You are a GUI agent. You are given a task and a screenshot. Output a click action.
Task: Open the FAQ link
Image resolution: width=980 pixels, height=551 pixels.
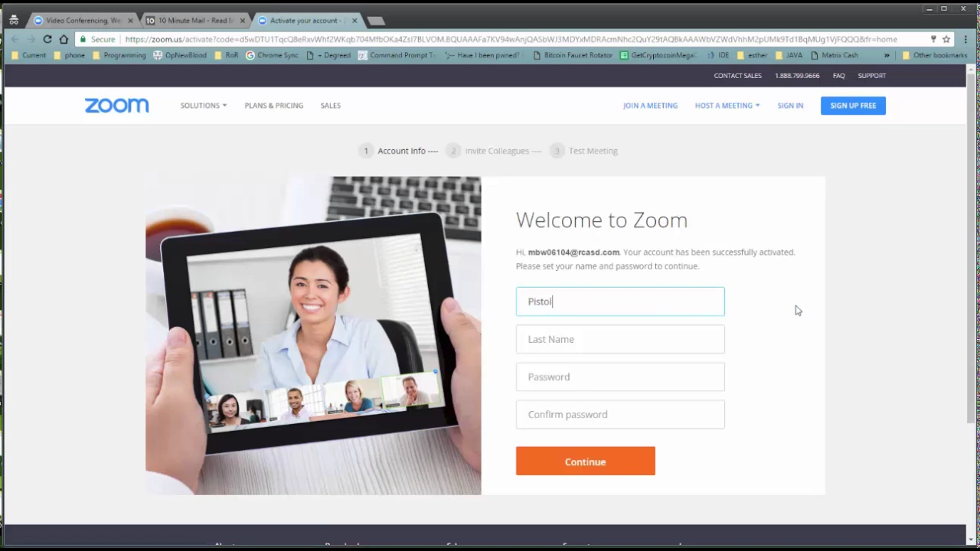[x=839, y=76]
